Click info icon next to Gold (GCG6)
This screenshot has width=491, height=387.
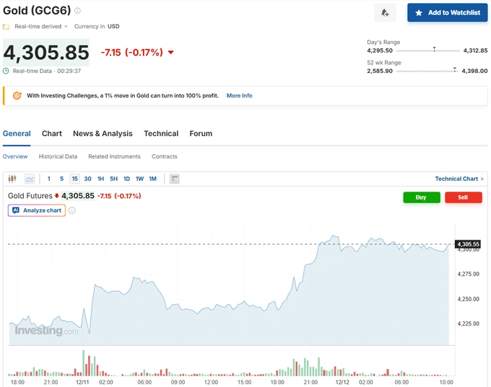[x=78, y=11]
